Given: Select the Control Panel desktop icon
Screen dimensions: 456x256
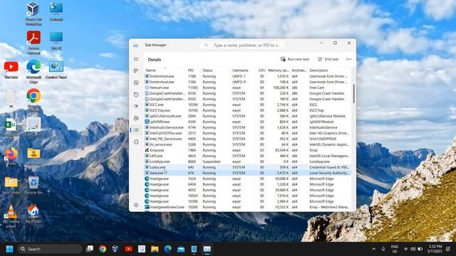Looking at the screenshot, I should [56, 70].
